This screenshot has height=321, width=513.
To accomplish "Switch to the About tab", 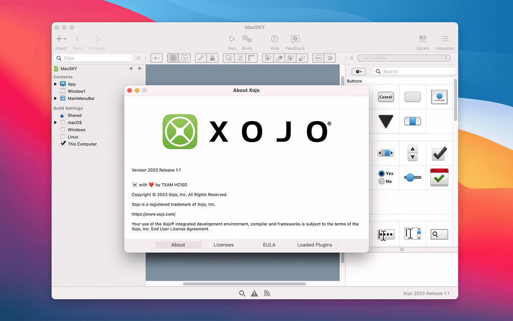I will point(178,245).
